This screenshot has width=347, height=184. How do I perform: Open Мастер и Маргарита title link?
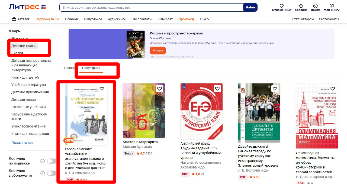140,142
